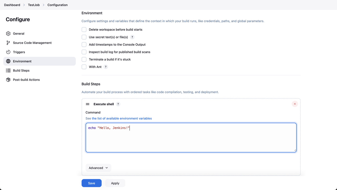Enable Terminate a build if it's stuck
Viewport: 337px width, 190px height.
coord(84,59)
